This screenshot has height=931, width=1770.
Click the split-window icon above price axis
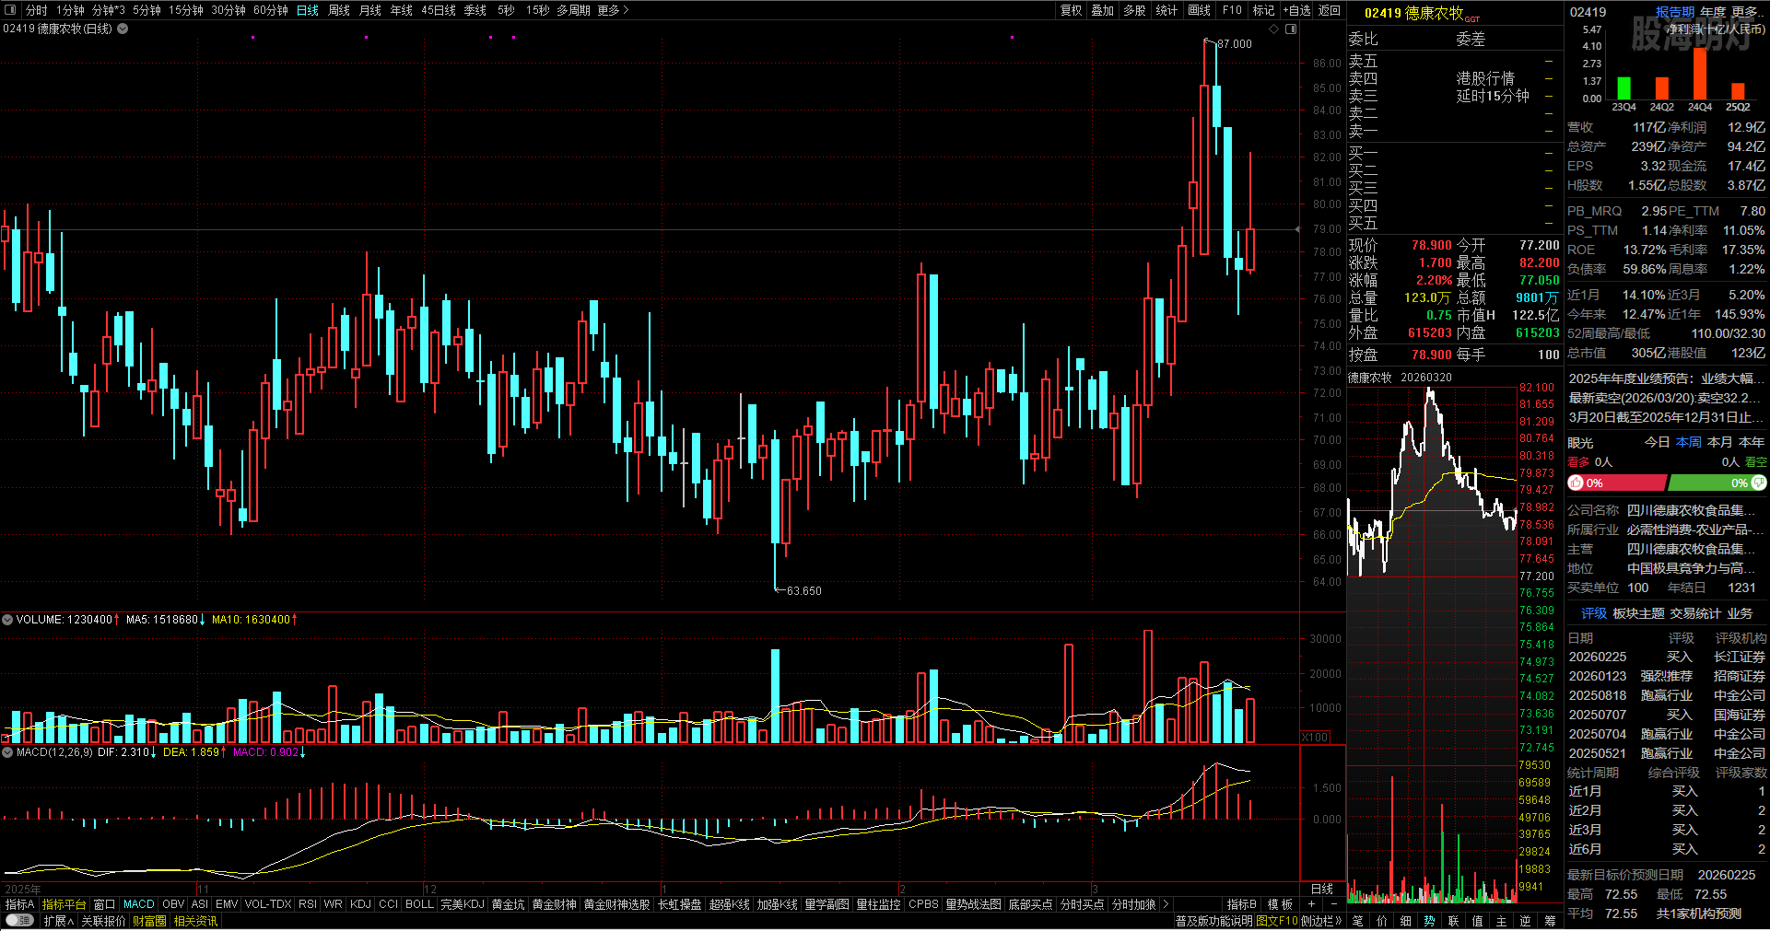click(1291, 29)
